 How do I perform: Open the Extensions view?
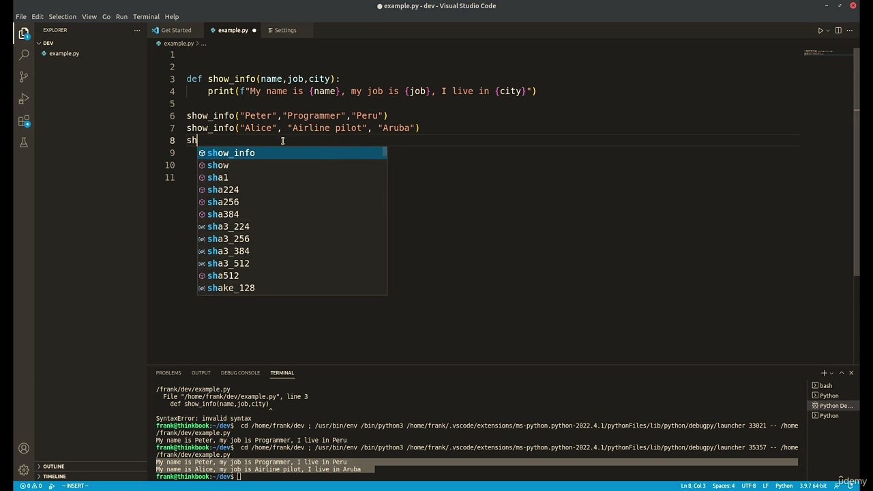[x=24, y=121]
